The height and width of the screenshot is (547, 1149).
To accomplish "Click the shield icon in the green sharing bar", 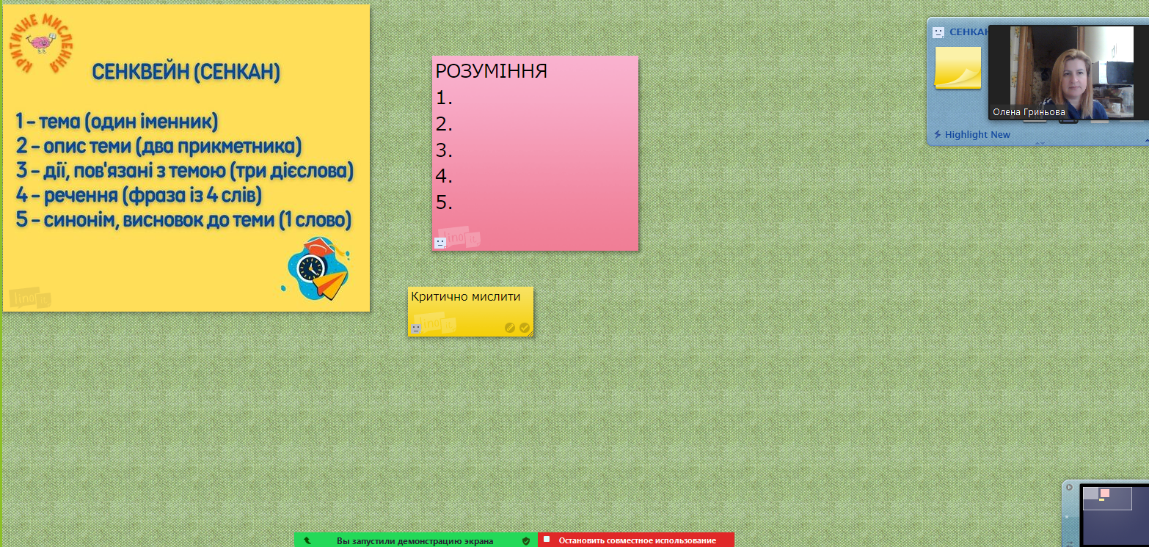I will point(526,540).
